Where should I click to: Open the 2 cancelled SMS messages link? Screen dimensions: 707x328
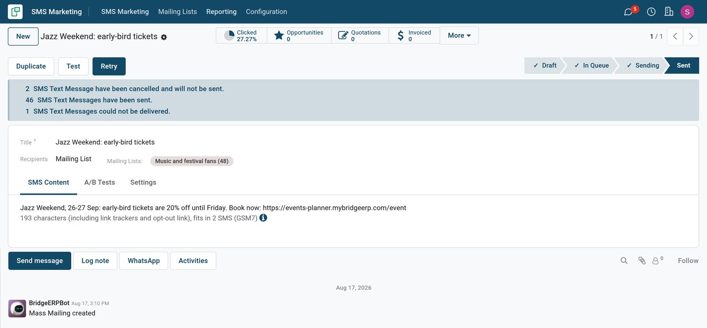coord(125,89)
